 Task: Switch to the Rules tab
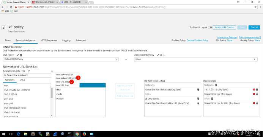coord(8,40)
